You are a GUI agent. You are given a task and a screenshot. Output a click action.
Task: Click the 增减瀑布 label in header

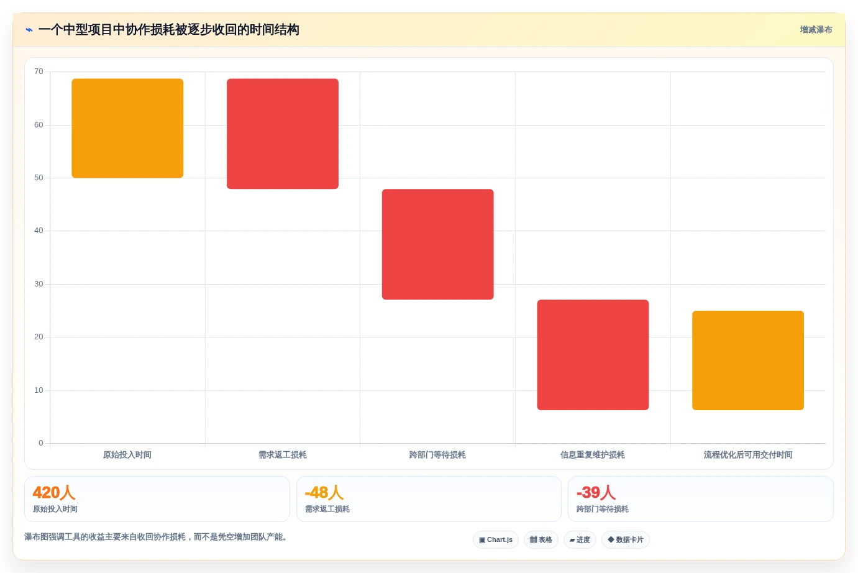816,30
